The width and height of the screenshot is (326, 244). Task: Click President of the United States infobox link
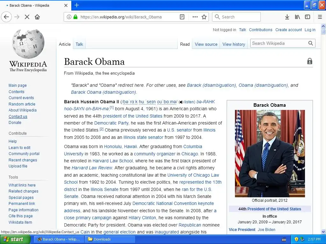(274, 209)
